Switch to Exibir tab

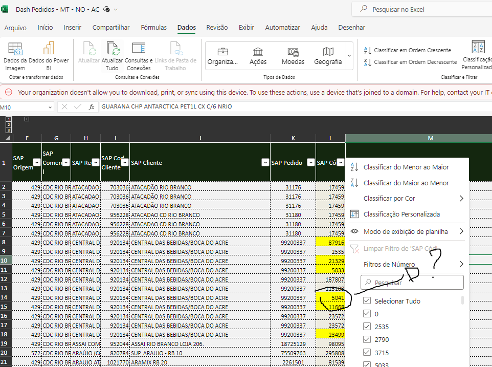pyautogui.click(x=247, y=28)
